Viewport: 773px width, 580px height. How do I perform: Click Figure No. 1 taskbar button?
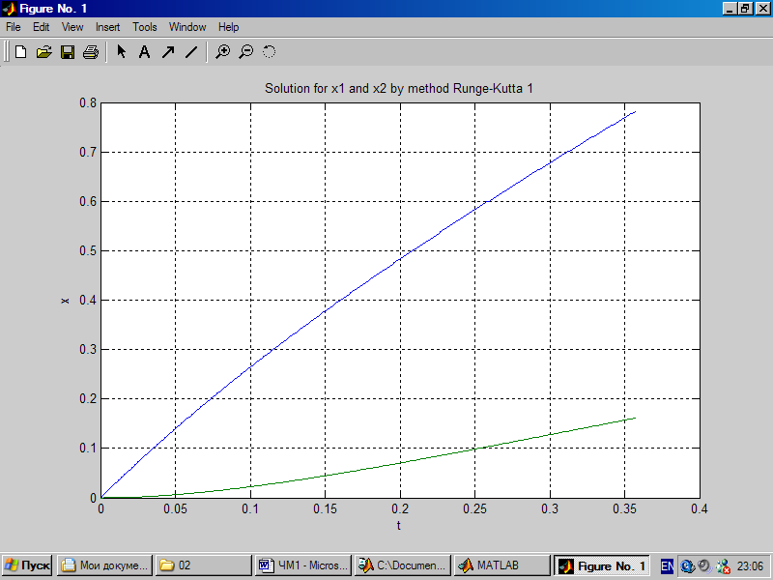(601, 565)
